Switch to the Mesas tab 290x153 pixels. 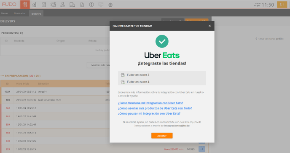(x=5, y=13)
